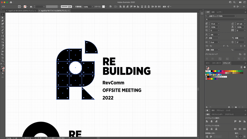Click the white circle in the R logo
This screenshot has height=139, width=247.
coord(75,68)
